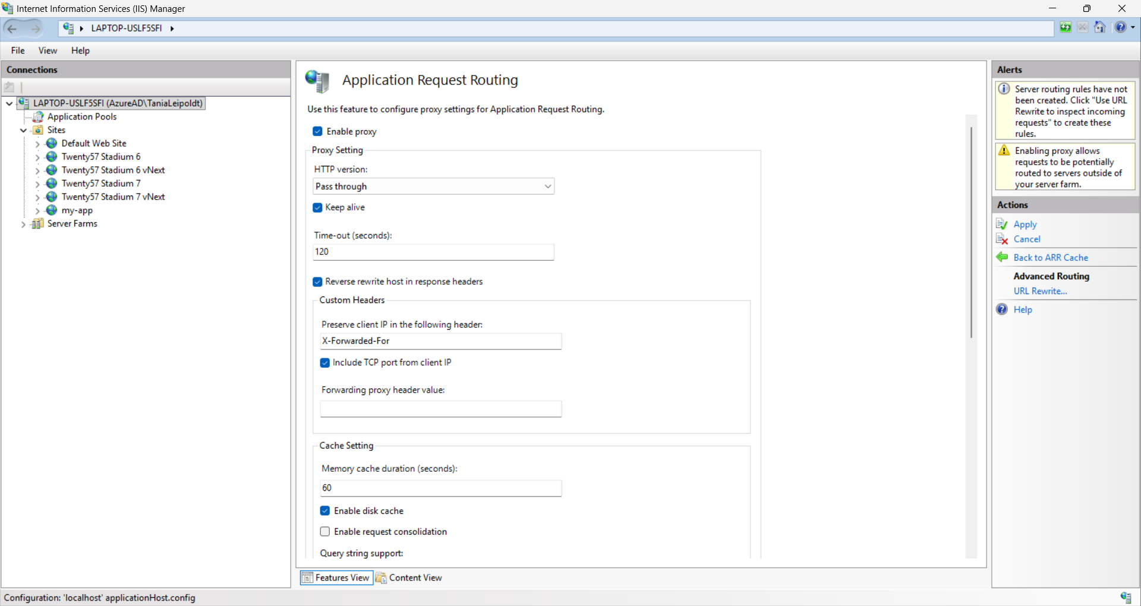Viewport: 1141px width, 606px height.
Task: Click the Help link in Actions
Action: 1023,310
